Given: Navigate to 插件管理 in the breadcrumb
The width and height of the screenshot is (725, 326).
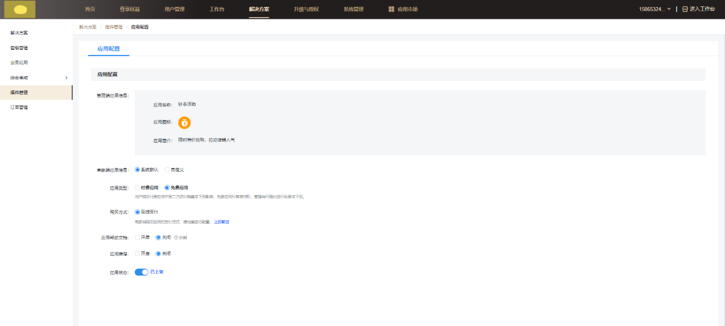Looking at the screenshot, I should [114, 27].
